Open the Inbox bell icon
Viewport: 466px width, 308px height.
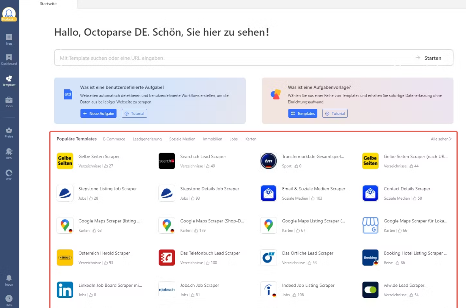point(9,278)
